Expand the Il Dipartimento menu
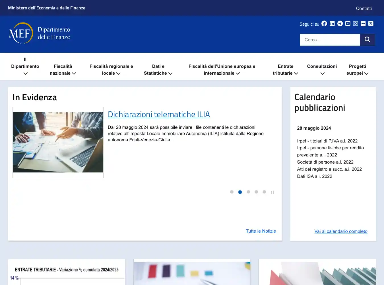The width and height of the screenshot is (384, 285). [25, 66]
